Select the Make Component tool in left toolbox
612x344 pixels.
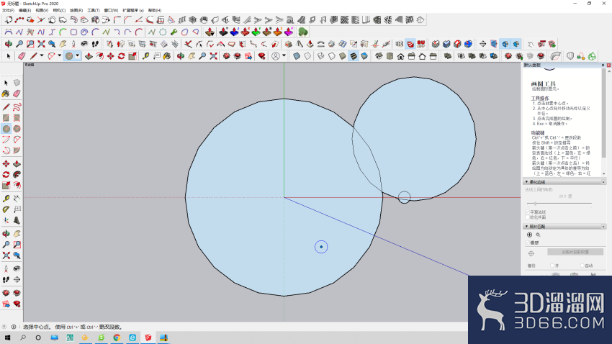pos(17,83)
